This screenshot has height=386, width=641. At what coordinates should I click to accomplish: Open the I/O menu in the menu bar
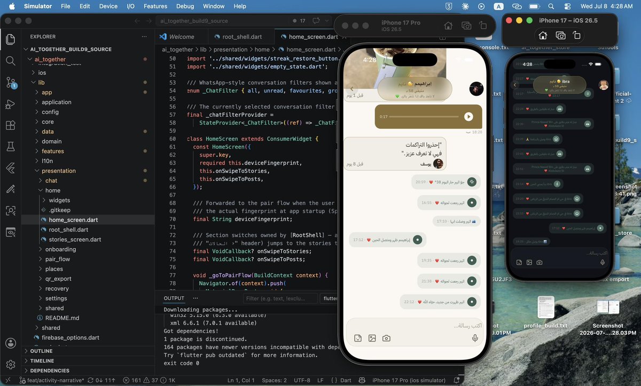coord(130,6)
